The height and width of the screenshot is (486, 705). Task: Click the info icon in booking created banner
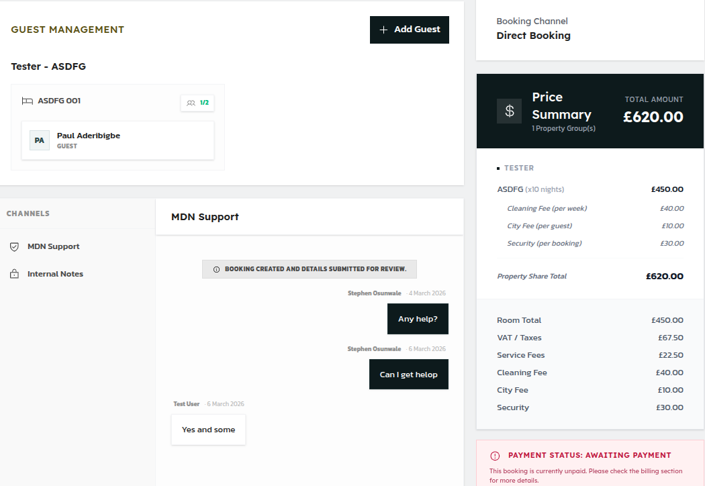point(216,269)
